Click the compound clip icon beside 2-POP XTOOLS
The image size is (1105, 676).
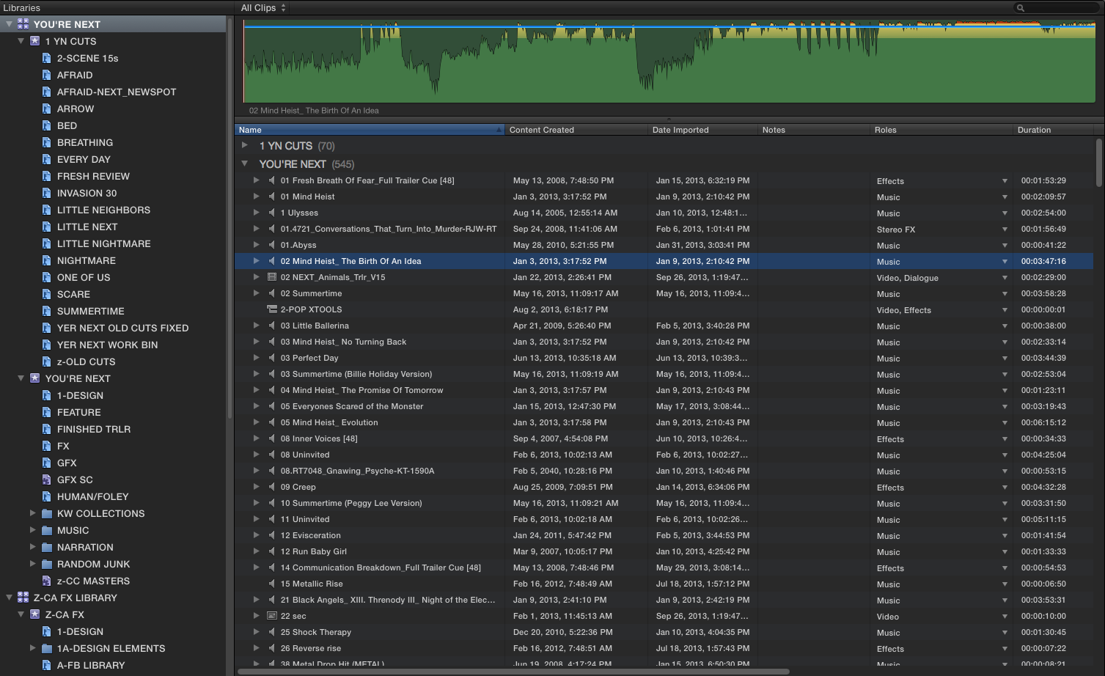(x=272, y=309)
